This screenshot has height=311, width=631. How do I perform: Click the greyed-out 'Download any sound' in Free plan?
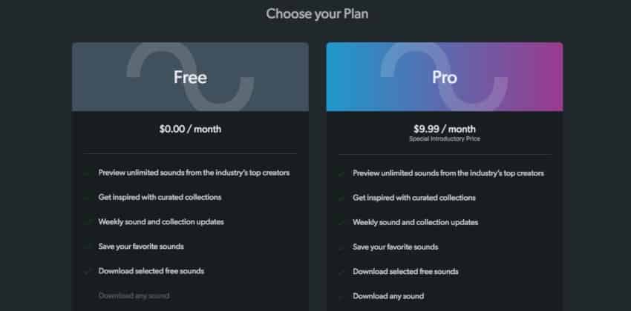[x=134, y=295]
